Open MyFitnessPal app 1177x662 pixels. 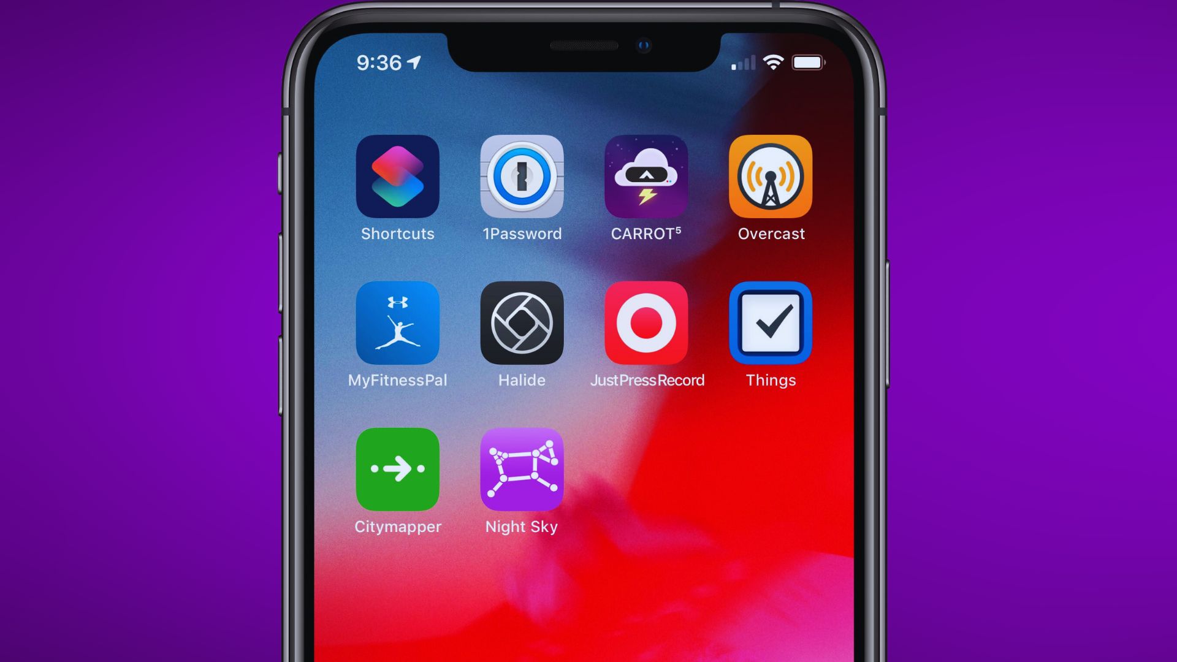tap(397, 322)
